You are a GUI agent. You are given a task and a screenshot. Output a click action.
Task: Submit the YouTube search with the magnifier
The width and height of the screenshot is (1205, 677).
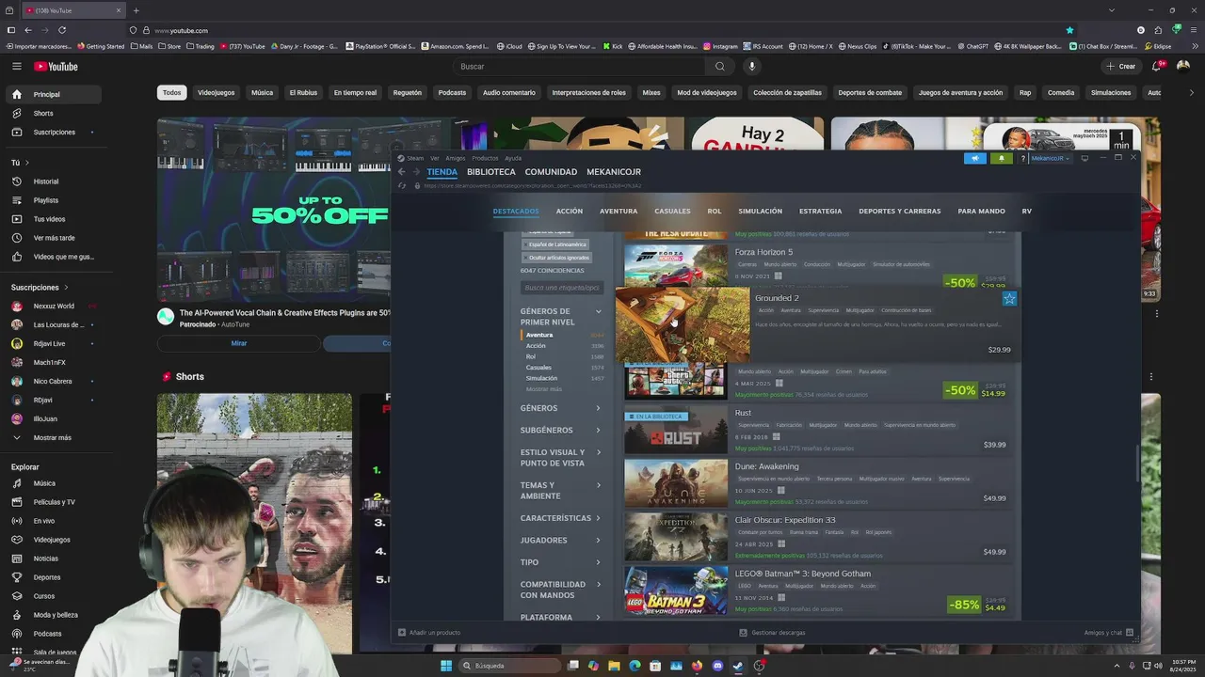(720, 66)
